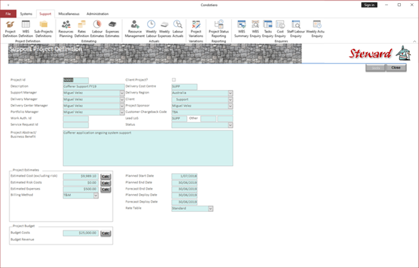Screen dimensions: 419x268
Task: Select the Project Variations icon
Action: [196, 29]
